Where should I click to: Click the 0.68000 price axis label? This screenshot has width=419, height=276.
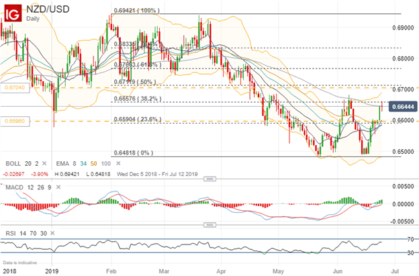click(403, 58)
